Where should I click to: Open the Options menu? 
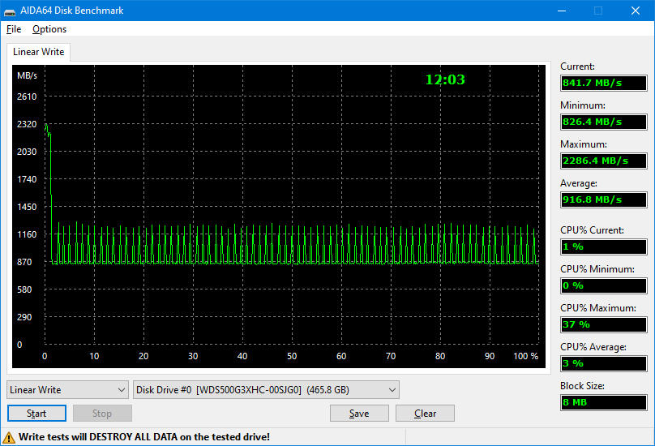pos(49,29)
